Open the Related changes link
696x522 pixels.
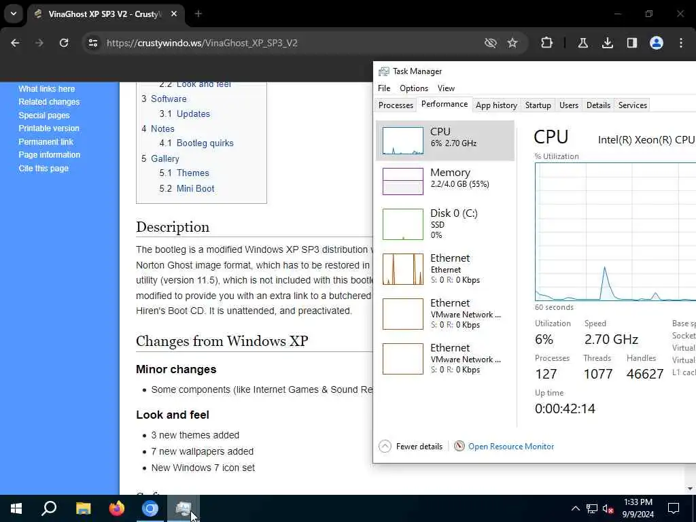[49, 102]
